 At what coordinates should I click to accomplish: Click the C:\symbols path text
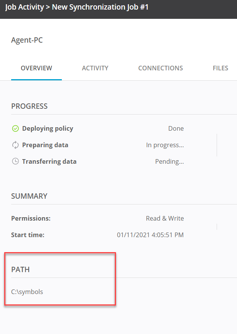[x=27, y=292]
